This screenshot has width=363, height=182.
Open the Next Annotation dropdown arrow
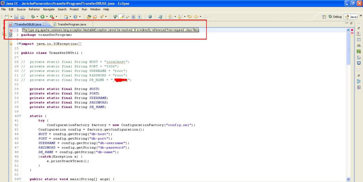tap(175, 17)
